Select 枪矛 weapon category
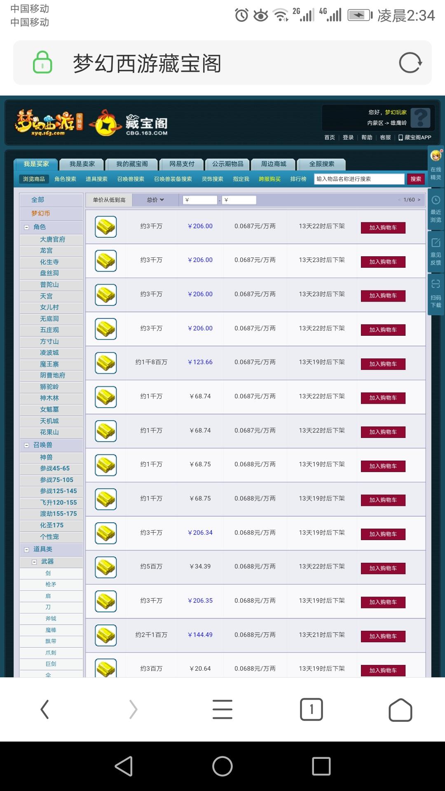Screen dimensions: 445x791 pos(51,584)
